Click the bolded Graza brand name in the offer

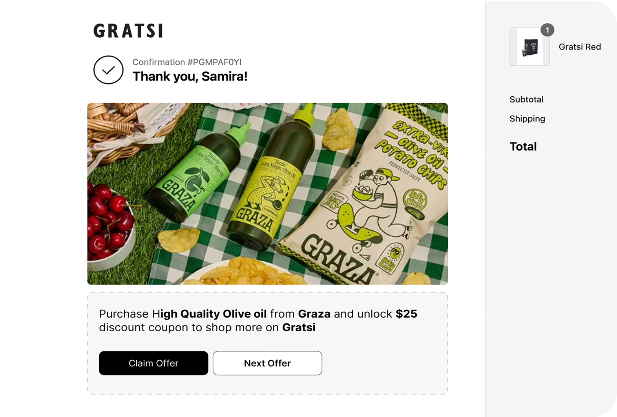314,314
